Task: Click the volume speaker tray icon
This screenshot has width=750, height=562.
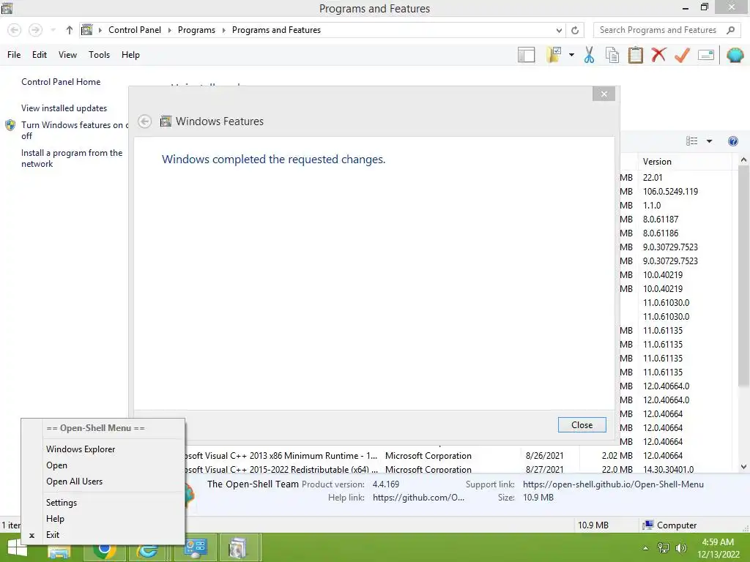Action: (681, 548)
